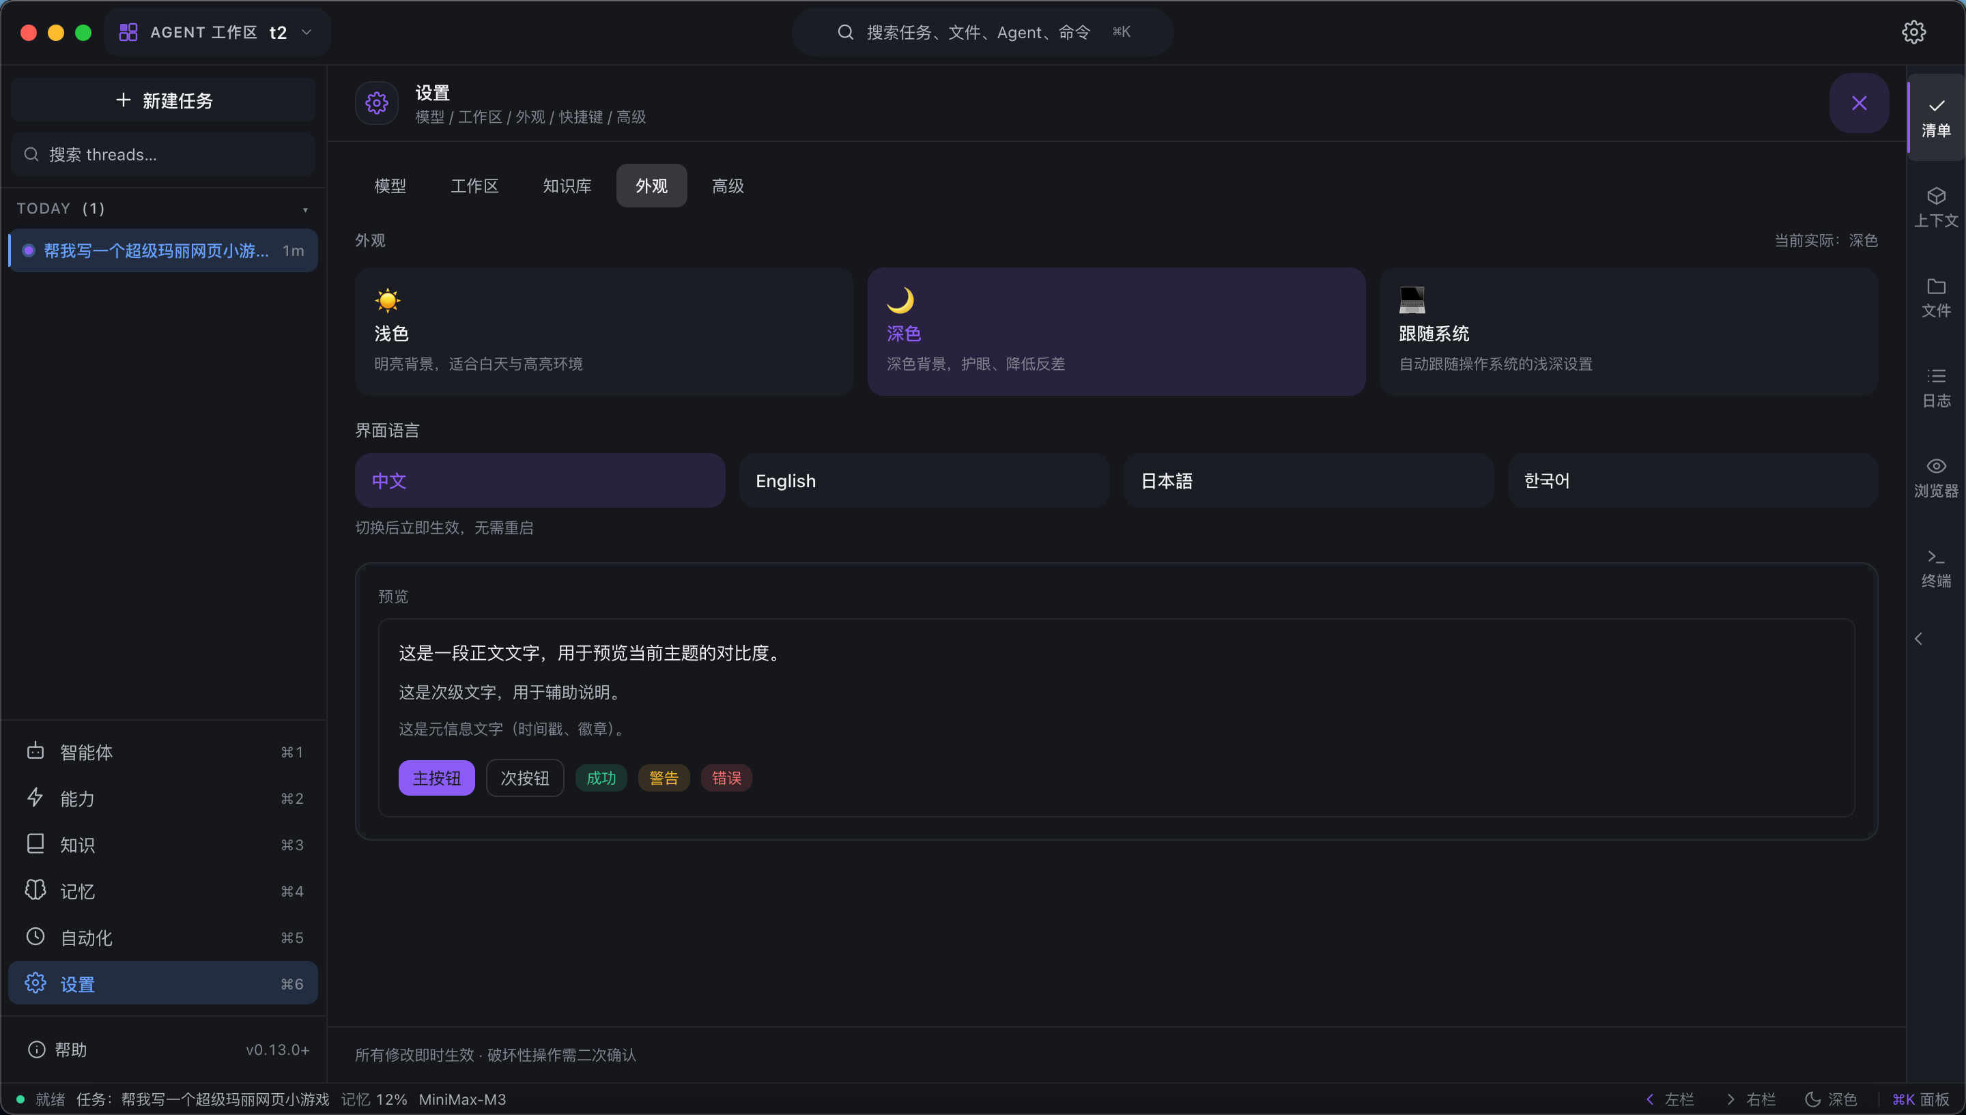Toggle 右栏 right panel in status bar

[x=1751, y=1100]
